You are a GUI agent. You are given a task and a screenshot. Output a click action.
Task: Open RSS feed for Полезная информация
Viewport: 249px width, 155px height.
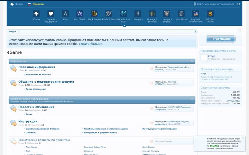tap(152, 69)
